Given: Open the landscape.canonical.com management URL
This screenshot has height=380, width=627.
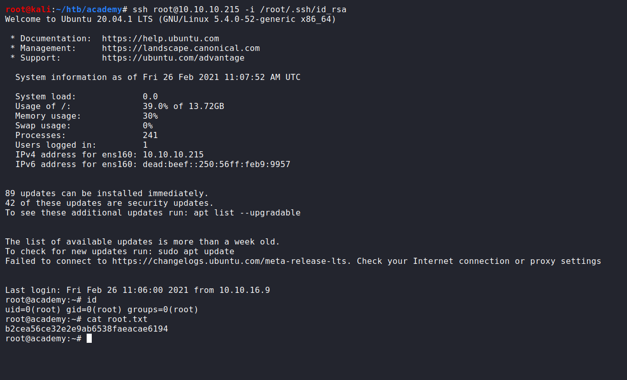Looking at the screenshot, I should (181, 48).
